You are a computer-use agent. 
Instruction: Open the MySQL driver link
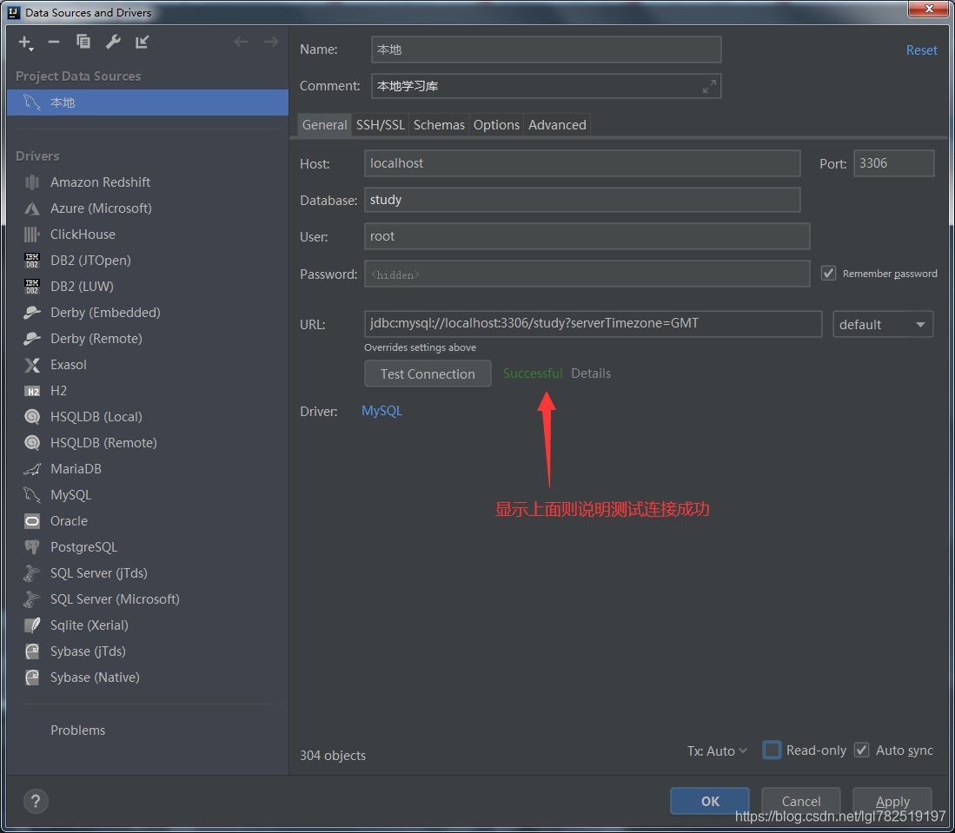pyautogui.click(x=381, y=411)
